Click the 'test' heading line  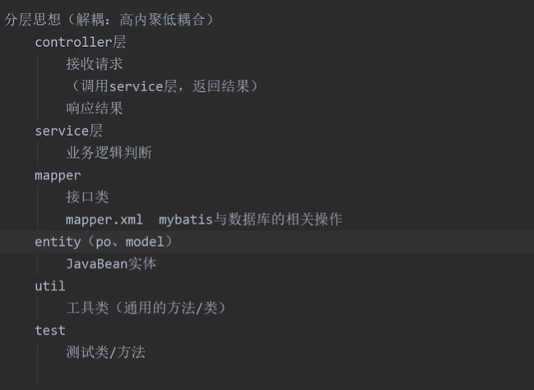49,331
